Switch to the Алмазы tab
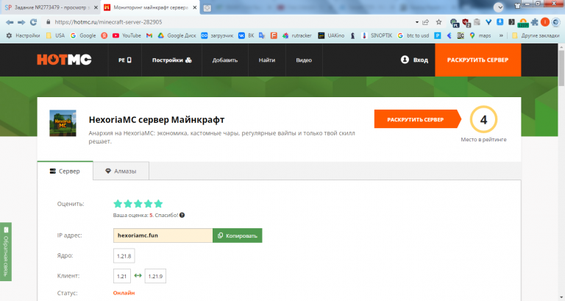The height and width of the screenshot is (301, 565). (121, 171)
